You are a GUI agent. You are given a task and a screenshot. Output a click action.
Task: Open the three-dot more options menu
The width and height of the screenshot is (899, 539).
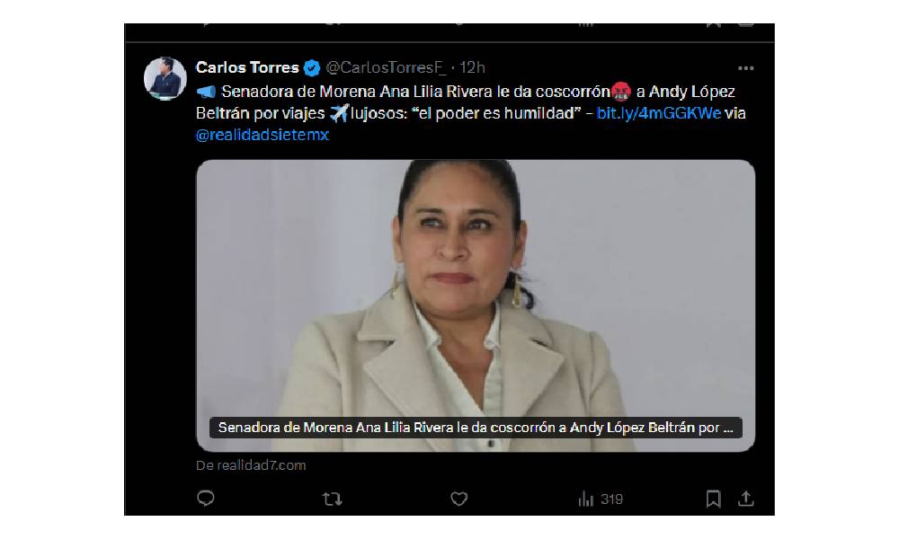(746, 68)
